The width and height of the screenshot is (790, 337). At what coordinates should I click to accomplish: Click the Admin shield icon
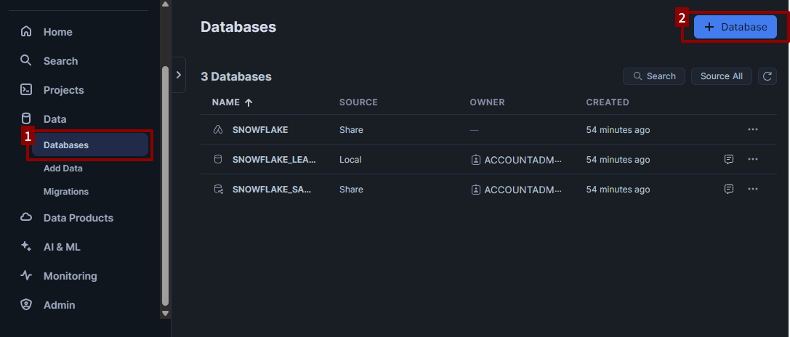(25, 305)
